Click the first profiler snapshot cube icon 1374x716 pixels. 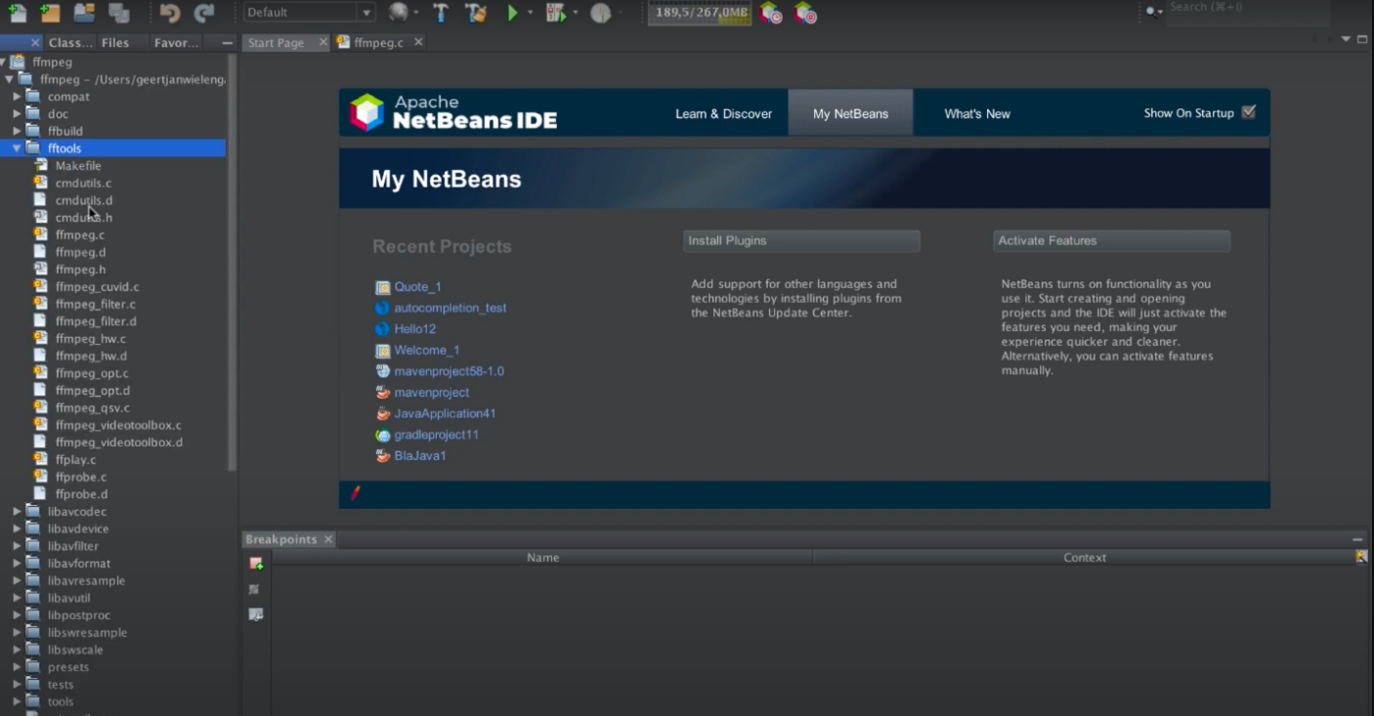771,13
